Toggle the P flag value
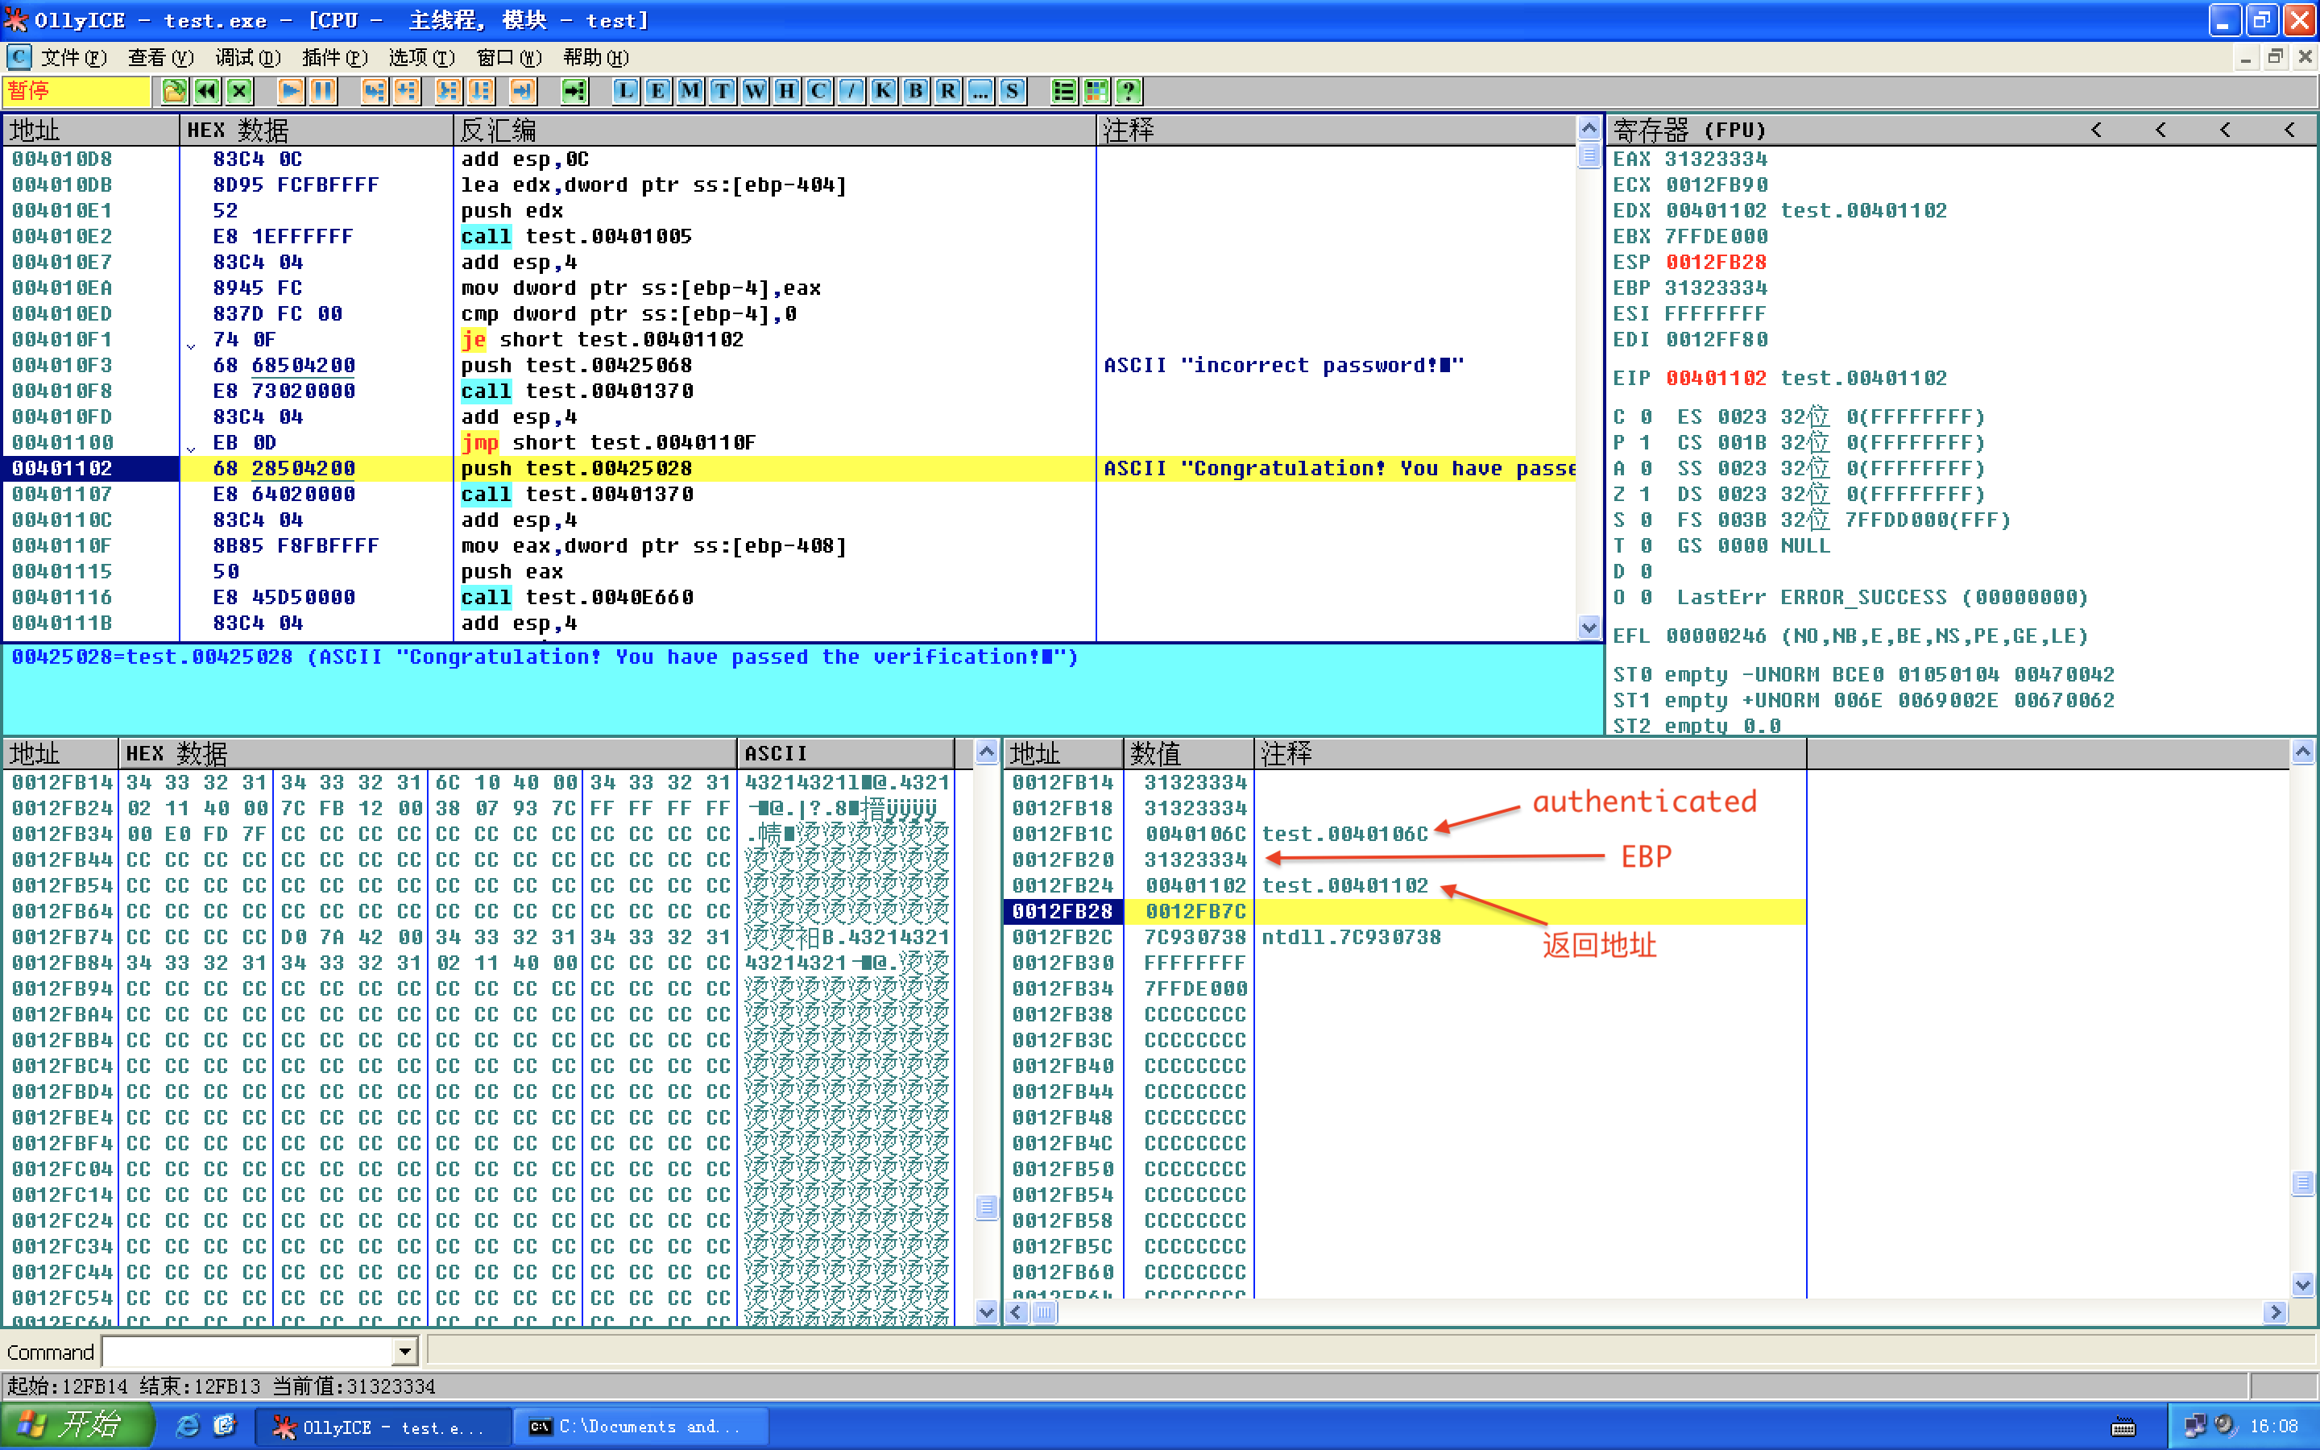Viewport: 2320px width, 1450px height. point(1646,443)
